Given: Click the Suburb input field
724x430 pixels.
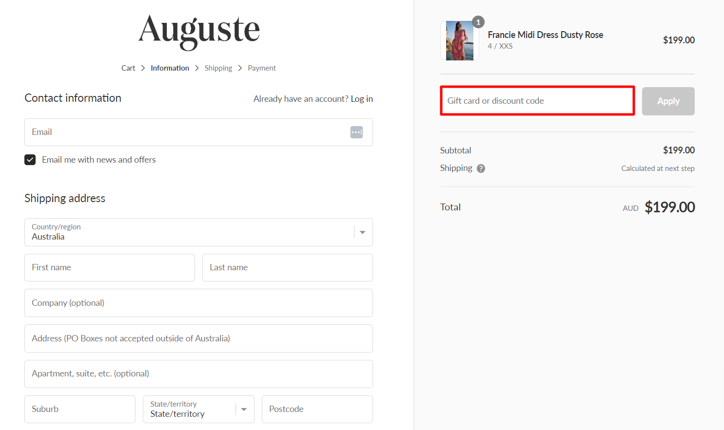Looking at the screenshot, I should click(x=79, y=409).
